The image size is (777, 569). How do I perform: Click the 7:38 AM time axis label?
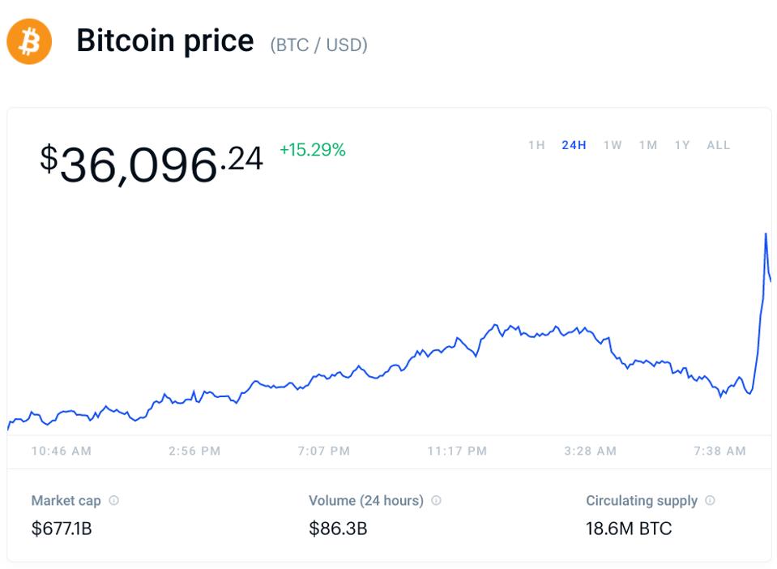[x=719, y=451]
